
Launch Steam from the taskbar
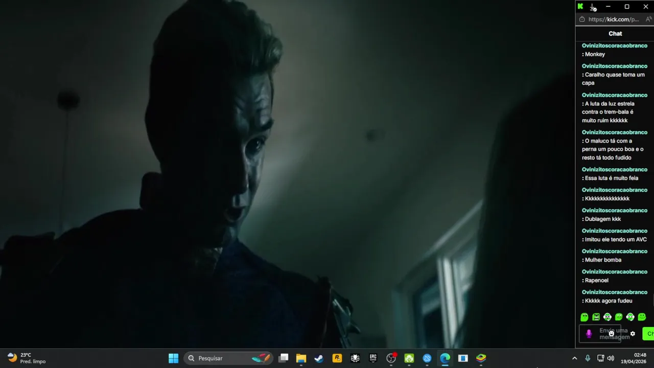click(319, 358)
